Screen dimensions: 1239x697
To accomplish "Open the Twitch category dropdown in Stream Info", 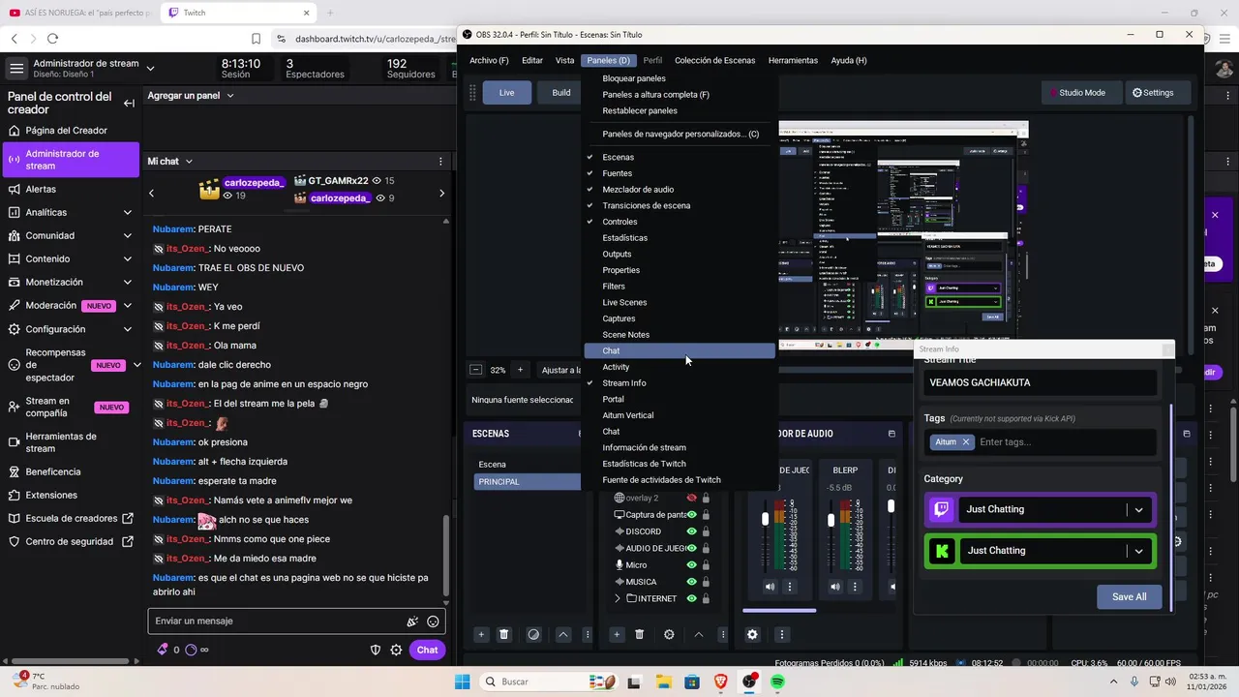I will 1138,510.
